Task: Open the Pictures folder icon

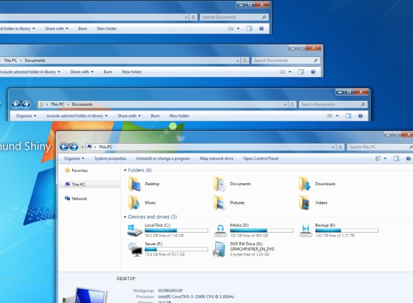Action: pos(219,203)
